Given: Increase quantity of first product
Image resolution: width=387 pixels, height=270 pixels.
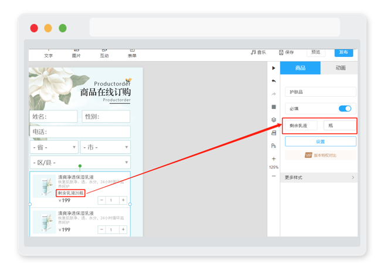Looking at the screenshot, I should coord(123,200).
